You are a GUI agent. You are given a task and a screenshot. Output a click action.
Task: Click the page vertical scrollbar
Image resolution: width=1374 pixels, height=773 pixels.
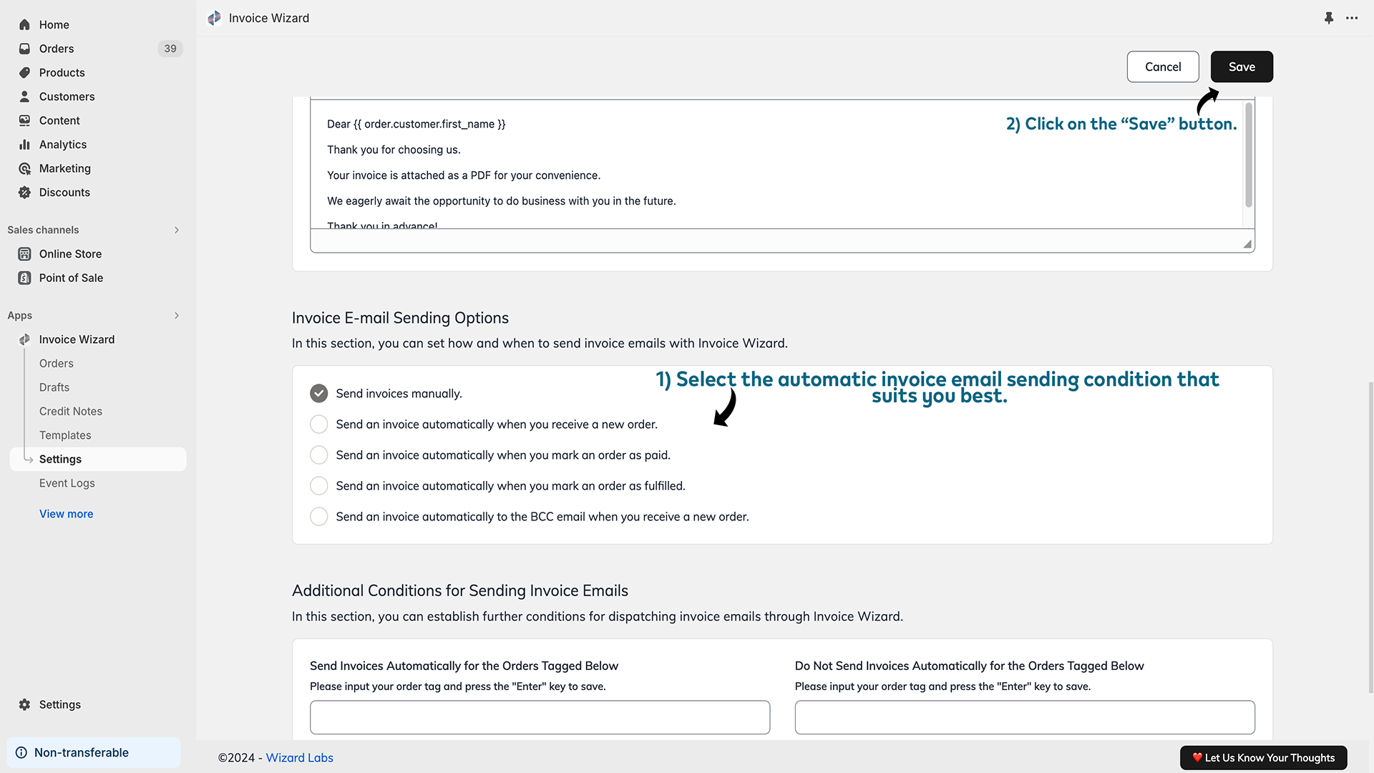1370,537
